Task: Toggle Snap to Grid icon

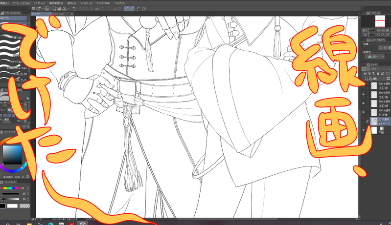Action: pos(137,9)
